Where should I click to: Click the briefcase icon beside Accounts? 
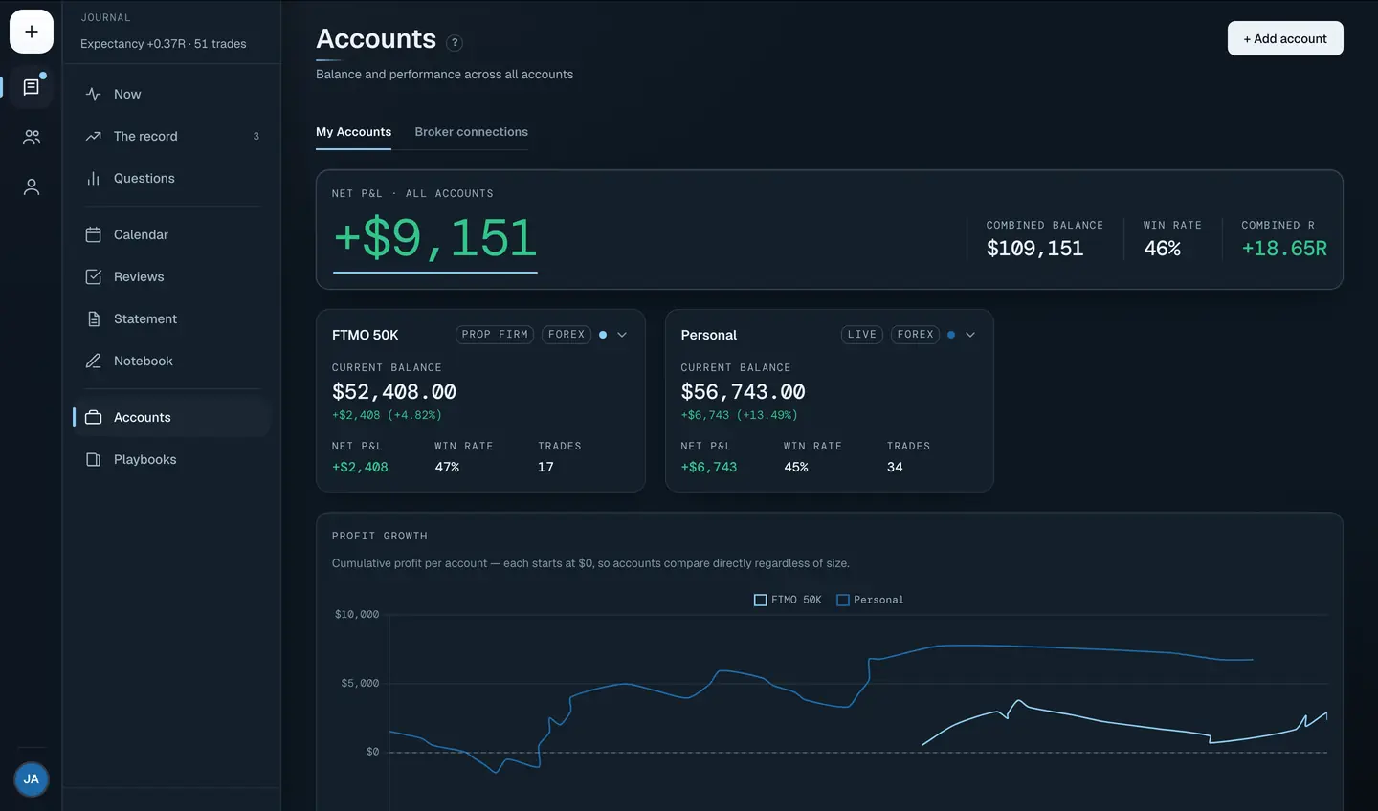click(93, 417)
